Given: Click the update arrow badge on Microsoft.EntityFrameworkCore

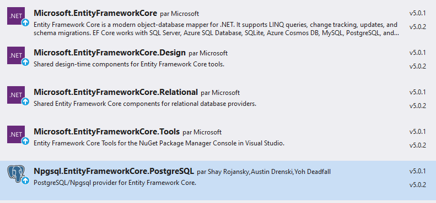Looking at the screenshot, I should pyautogui.click(x=25, y=22).
